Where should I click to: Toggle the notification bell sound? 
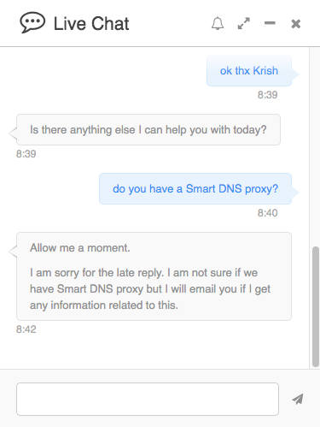click(218, 23)
